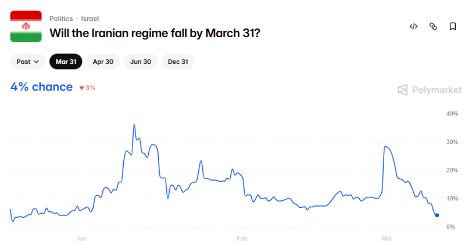This screenshot has height=245, width=465.
Task: Click the Feb label on the time axis
Action: tap(242, 238)
